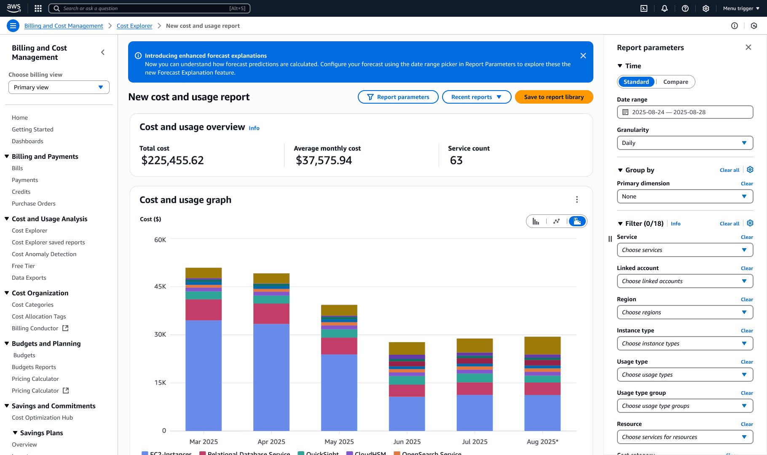
Task: Click the help question mark icon
Action: [x=685, y=8]
